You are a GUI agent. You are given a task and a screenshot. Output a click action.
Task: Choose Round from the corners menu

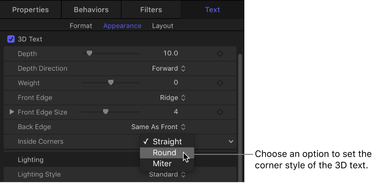tap(165, 153)
